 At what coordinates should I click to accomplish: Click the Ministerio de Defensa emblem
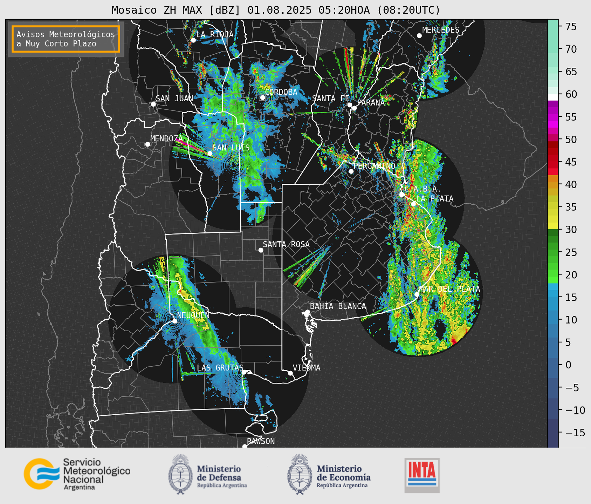(180, 474)
